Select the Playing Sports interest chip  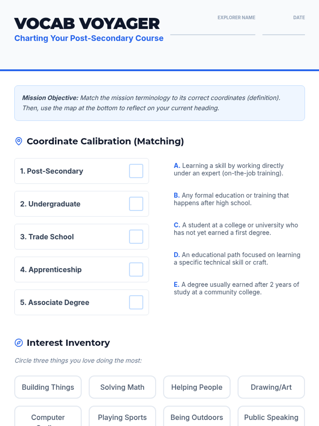122,417
